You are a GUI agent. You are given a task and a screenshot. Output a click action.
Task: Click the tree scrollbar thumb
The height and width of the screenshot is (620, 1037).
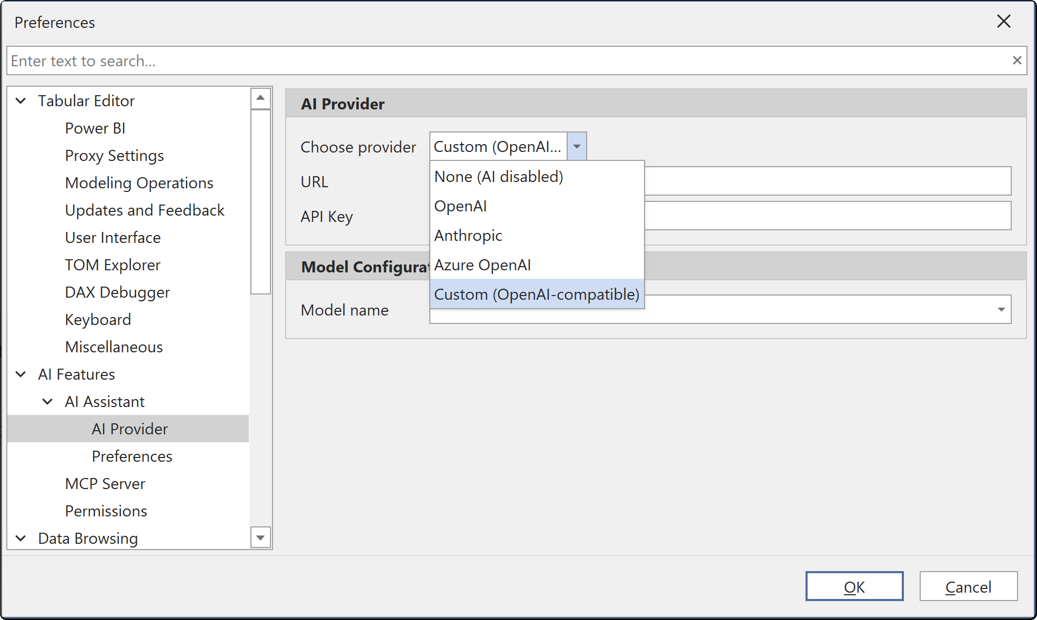(260, 201)
